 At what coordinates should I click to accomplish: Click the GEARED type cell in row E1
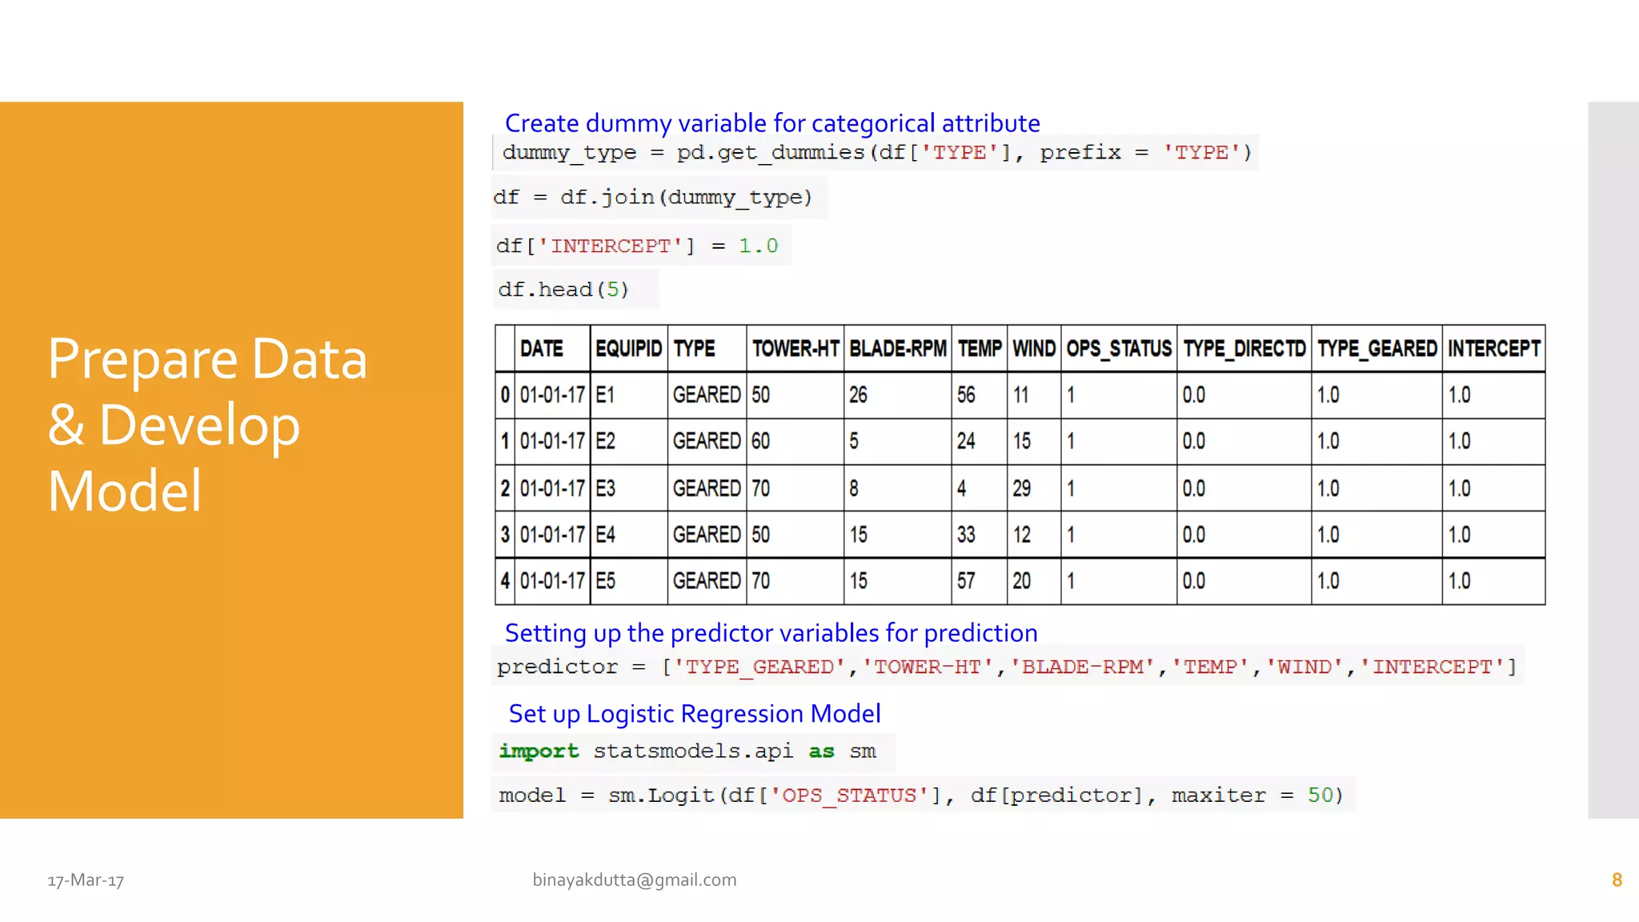(x=707, y=395)
